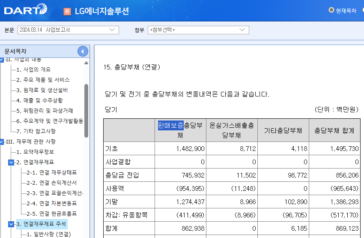The height and width of the screenshot is (238, 364).
Task: Click the value 1,495,730
Action: [344, 149]
